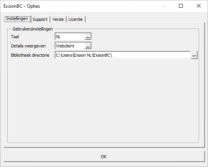This screenshot has height=167, width=208.
Task: Maximize the ExsionBC Opties window
Action: [x=181, y=6]
